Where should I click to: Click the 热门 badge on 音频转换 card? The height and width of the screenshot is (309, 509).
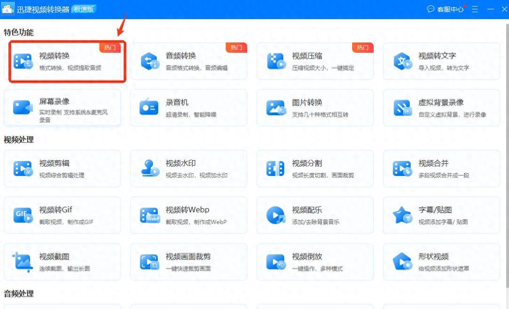236,48
